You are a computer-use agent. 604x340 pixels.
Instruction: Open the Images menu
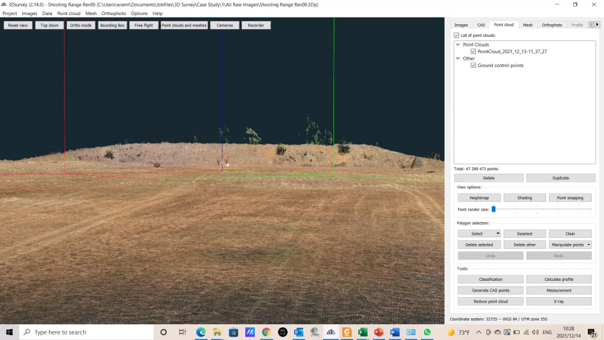click(29, 13)
